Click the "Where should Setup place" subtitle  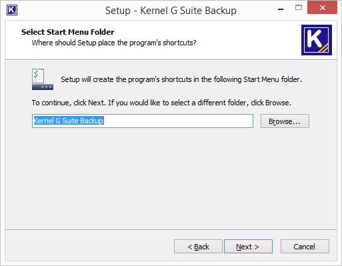[114, 43]
